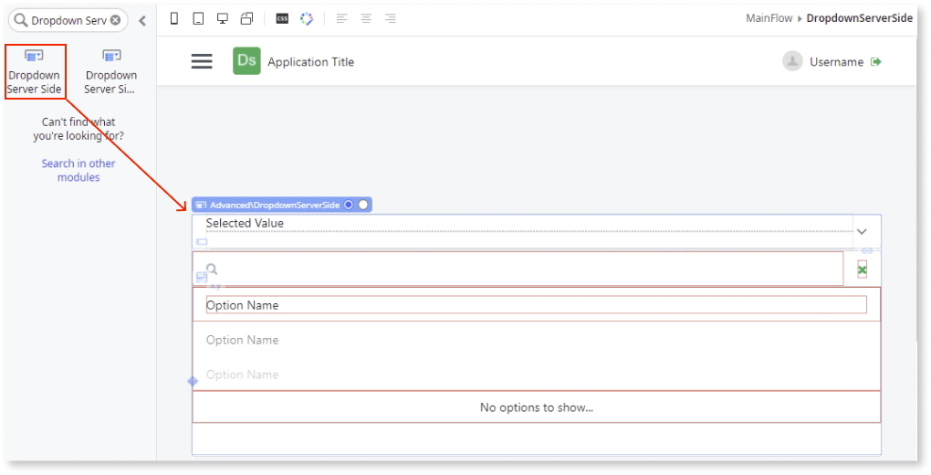
Task: Expand the Selected Value dropdown chevron
Action: point(862,232)
